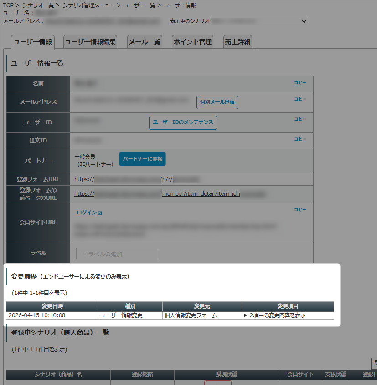Select the ポイント管理 tab
This screenshot has width=377, height=385.
pos(192,42)
